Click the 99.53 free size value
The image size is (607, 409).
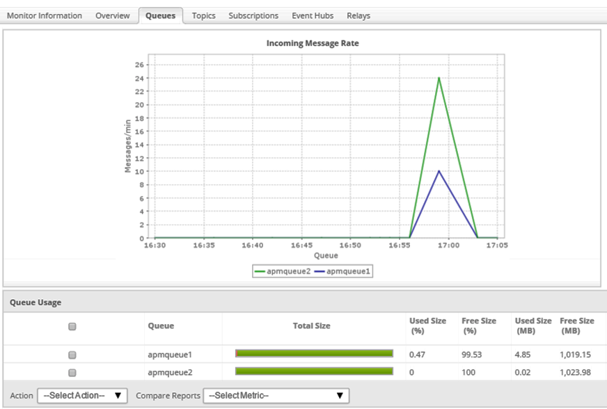471,355
